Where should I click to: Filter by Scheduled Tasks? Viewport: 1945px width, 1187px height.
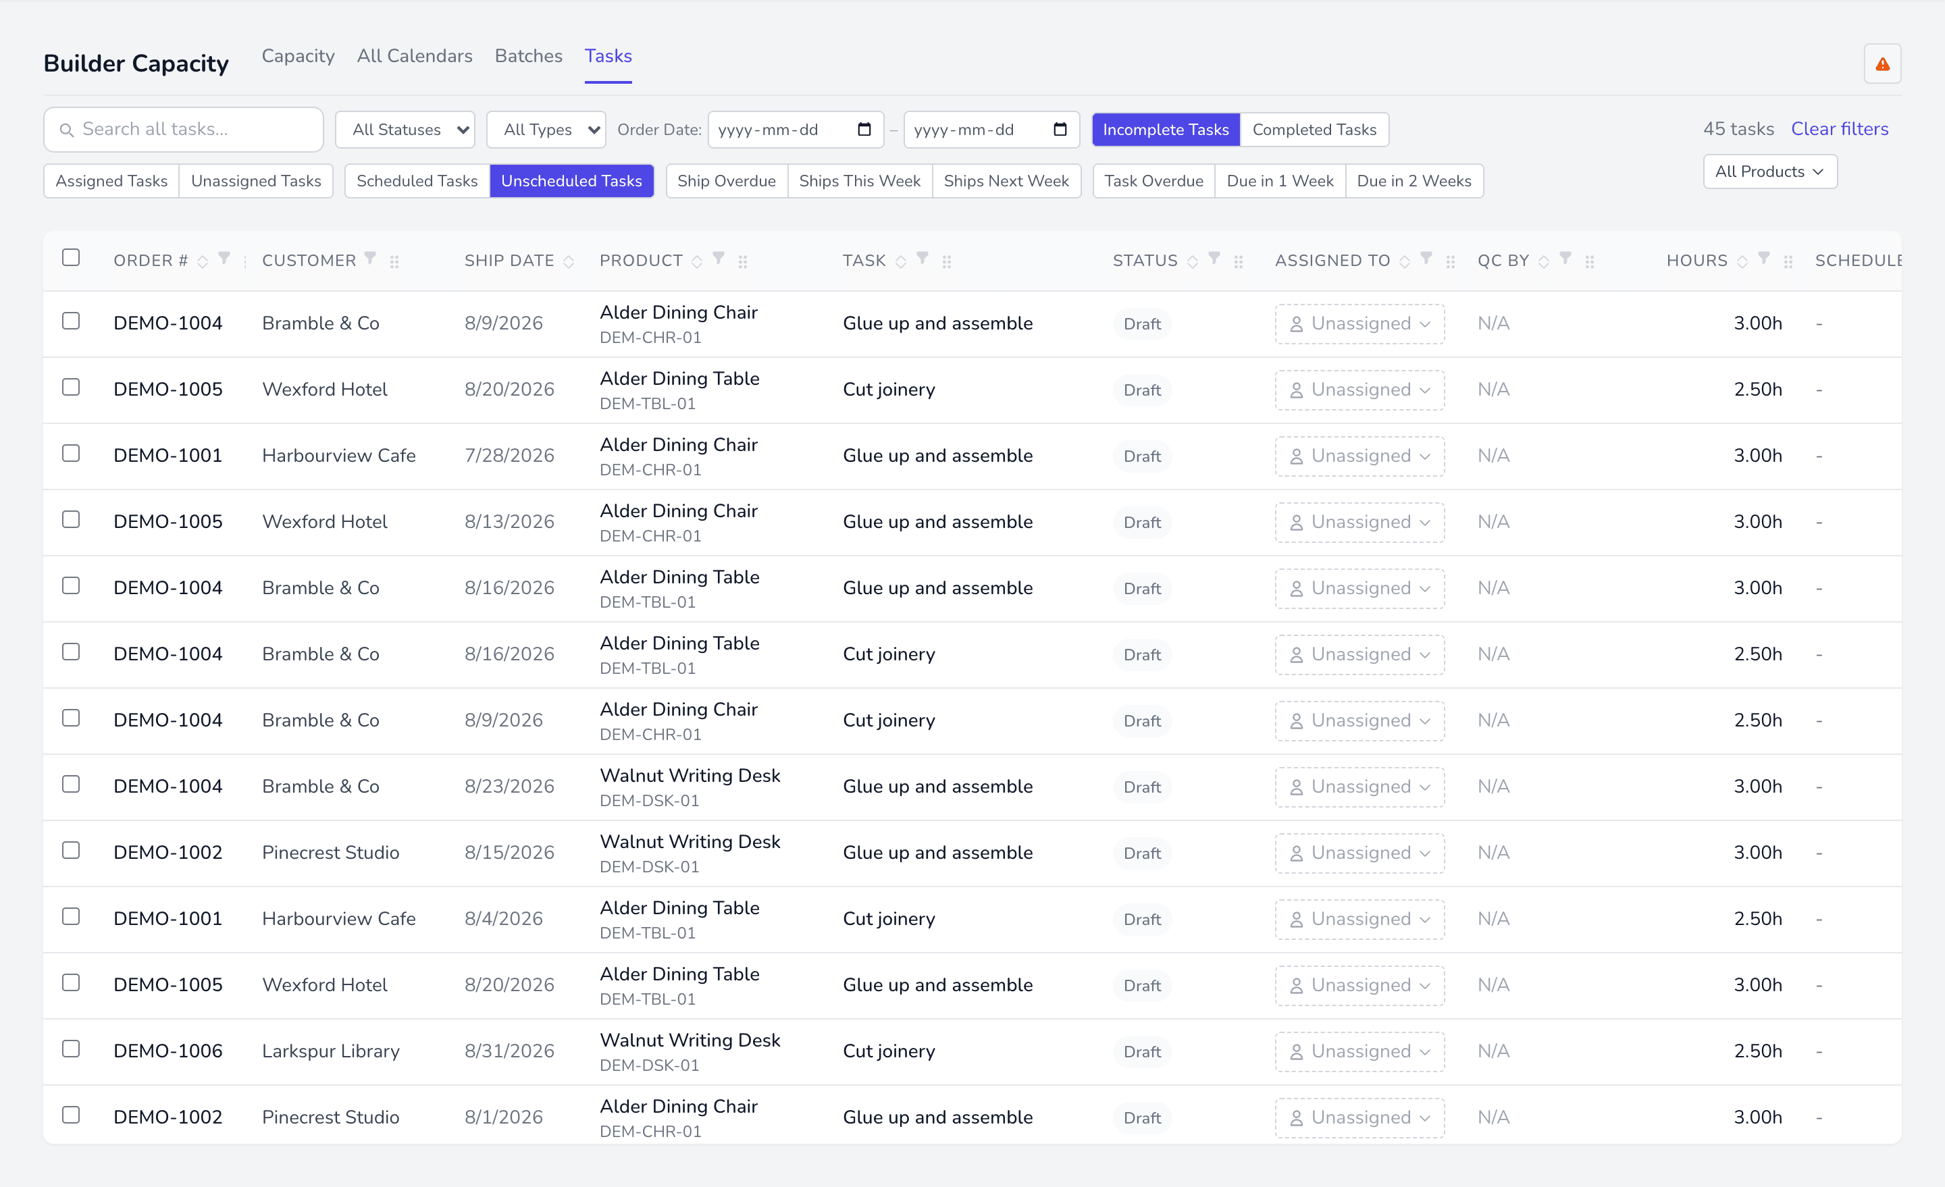point(417,181)
